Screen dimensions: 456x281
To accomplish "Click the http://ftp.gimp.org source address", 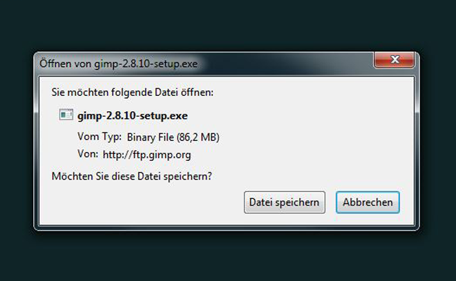I will [147, 153].
